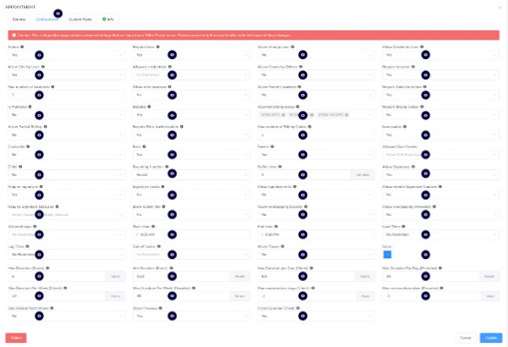Click the info icon beside Rounding function

[x=165, y=166]
